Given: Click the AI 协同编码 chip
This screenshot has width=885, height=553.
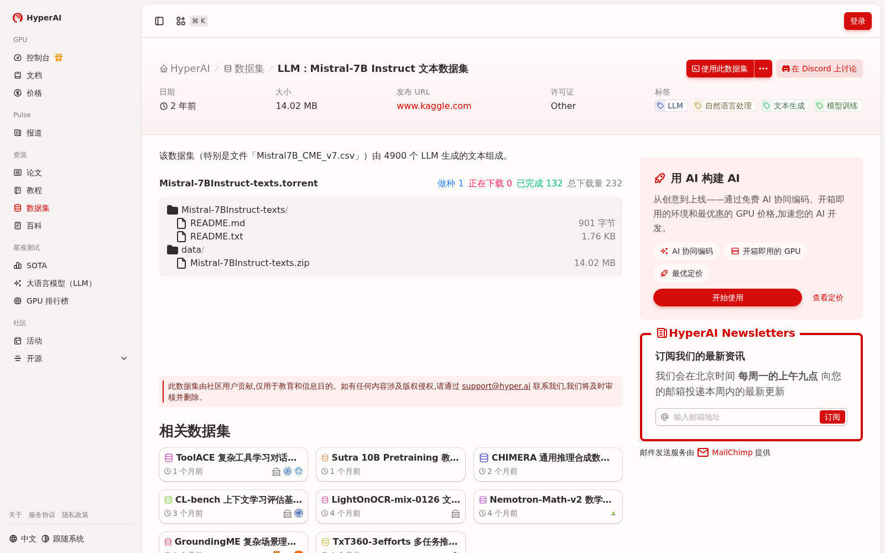Looking at the screenshot, I should [x=686, y=251].
